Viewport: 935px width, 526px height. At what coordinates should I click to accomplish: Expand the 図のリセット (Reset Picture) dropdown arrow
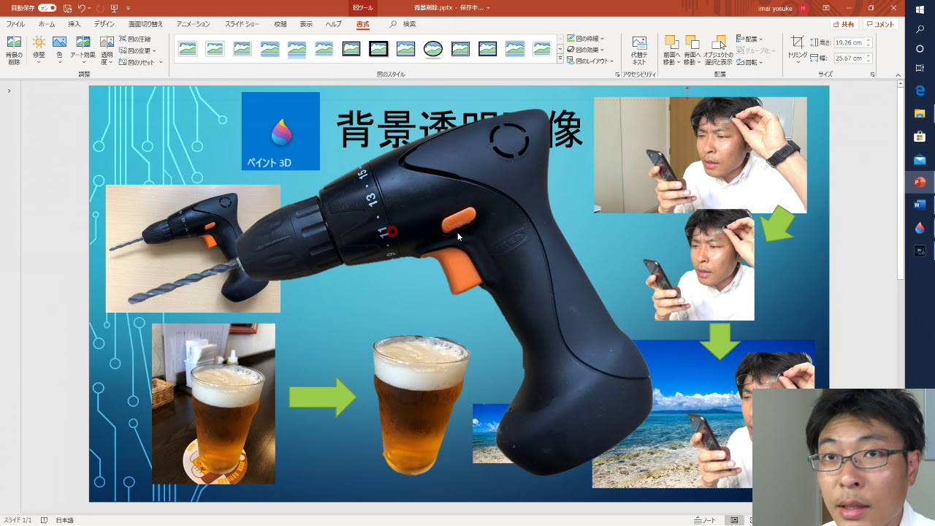161,62
